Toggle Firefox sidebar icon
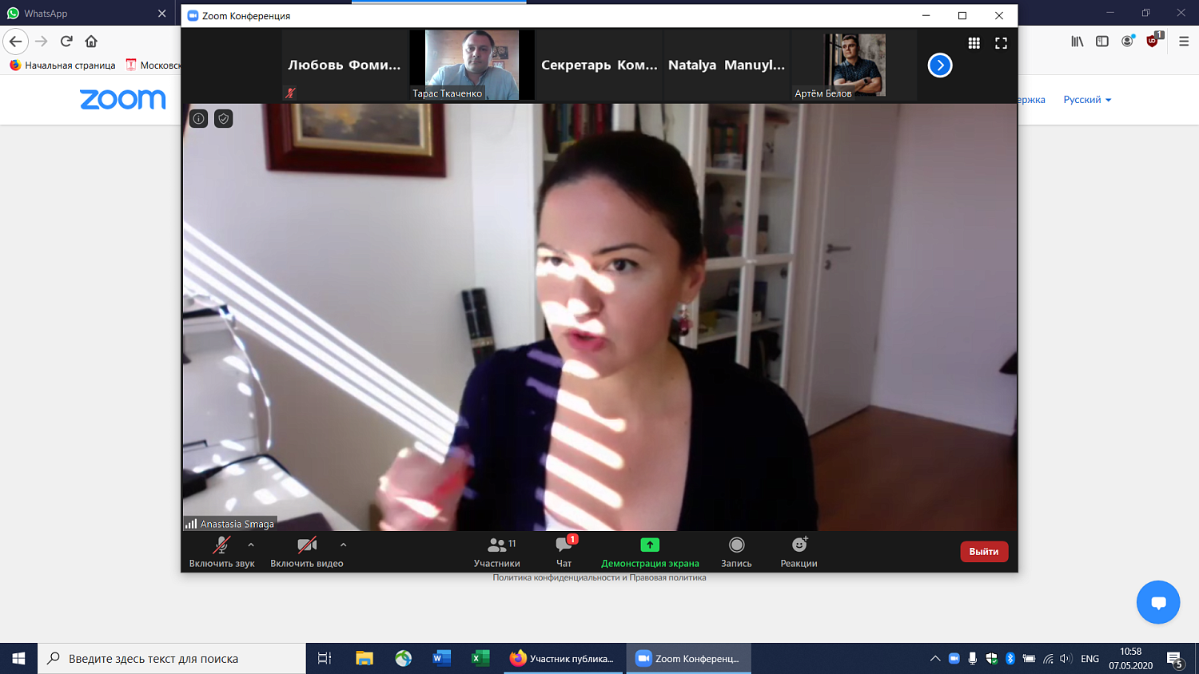1199x674 pixels. pyautogui.click(x=1102, y=42)
